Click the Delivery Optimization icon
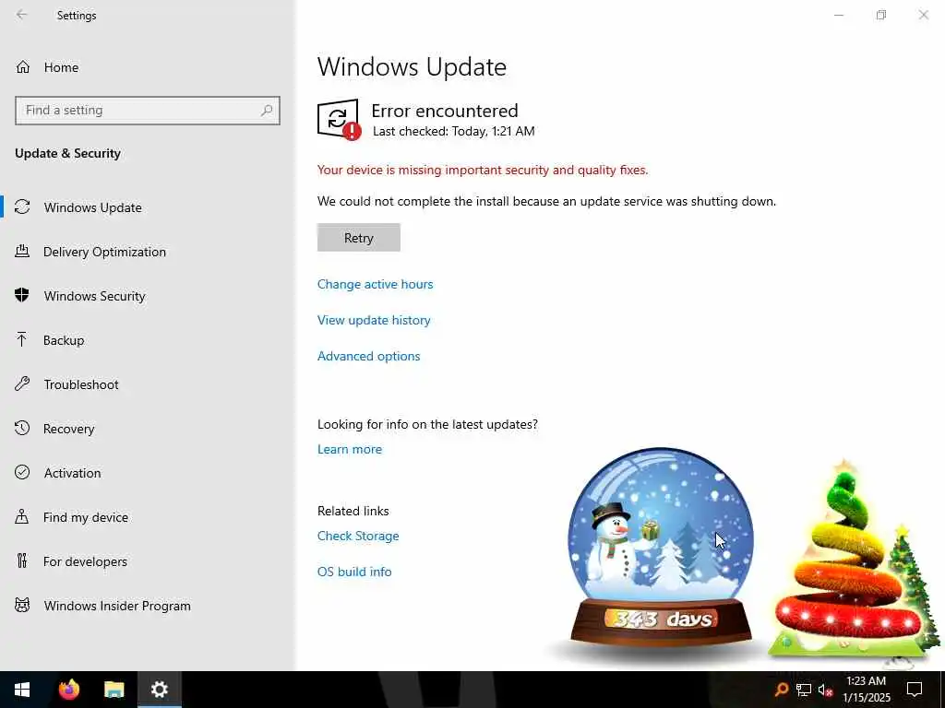The width and height of the screenshot is (945, 708). [22, 251]
